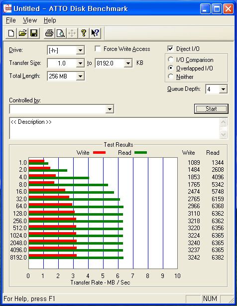This screenshot has height=306, width=237.
Task: Click the 16.0 transfer size row label
Action: pos(21,192)
